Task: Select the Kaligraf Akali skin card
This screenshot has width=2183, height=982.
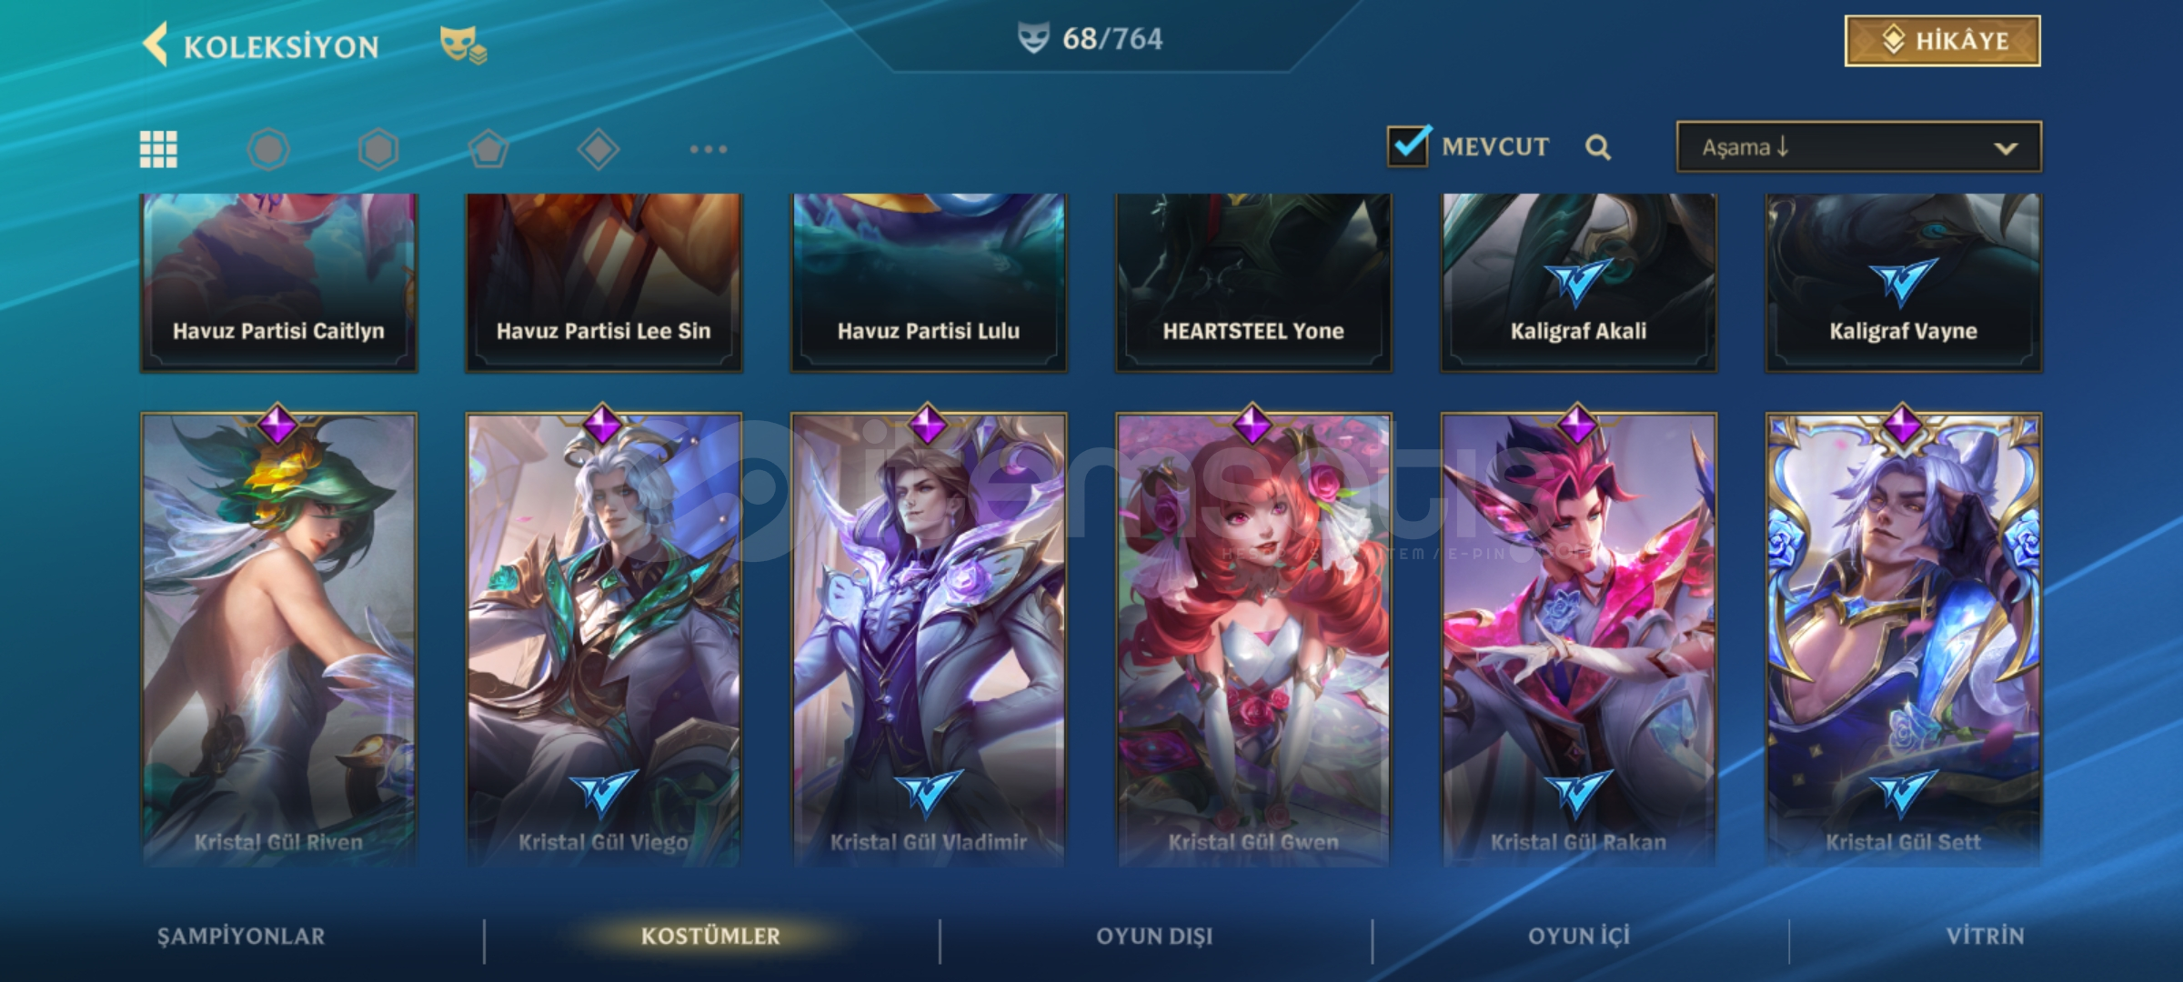Action: (1579, 282)
